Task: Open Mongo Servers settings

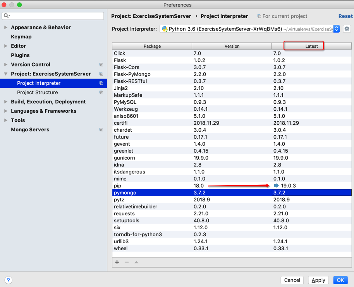Action: click(x=30, y=130)
